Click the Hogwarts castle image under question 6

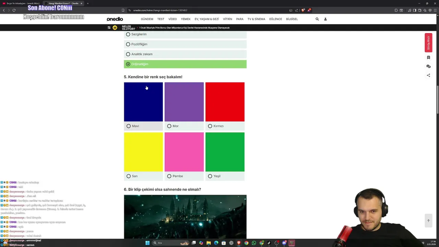click(185, 217)
